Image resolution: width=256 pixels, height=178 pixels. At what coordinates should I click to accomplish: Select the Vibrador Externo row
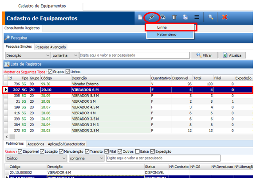(x=128, y=84)
